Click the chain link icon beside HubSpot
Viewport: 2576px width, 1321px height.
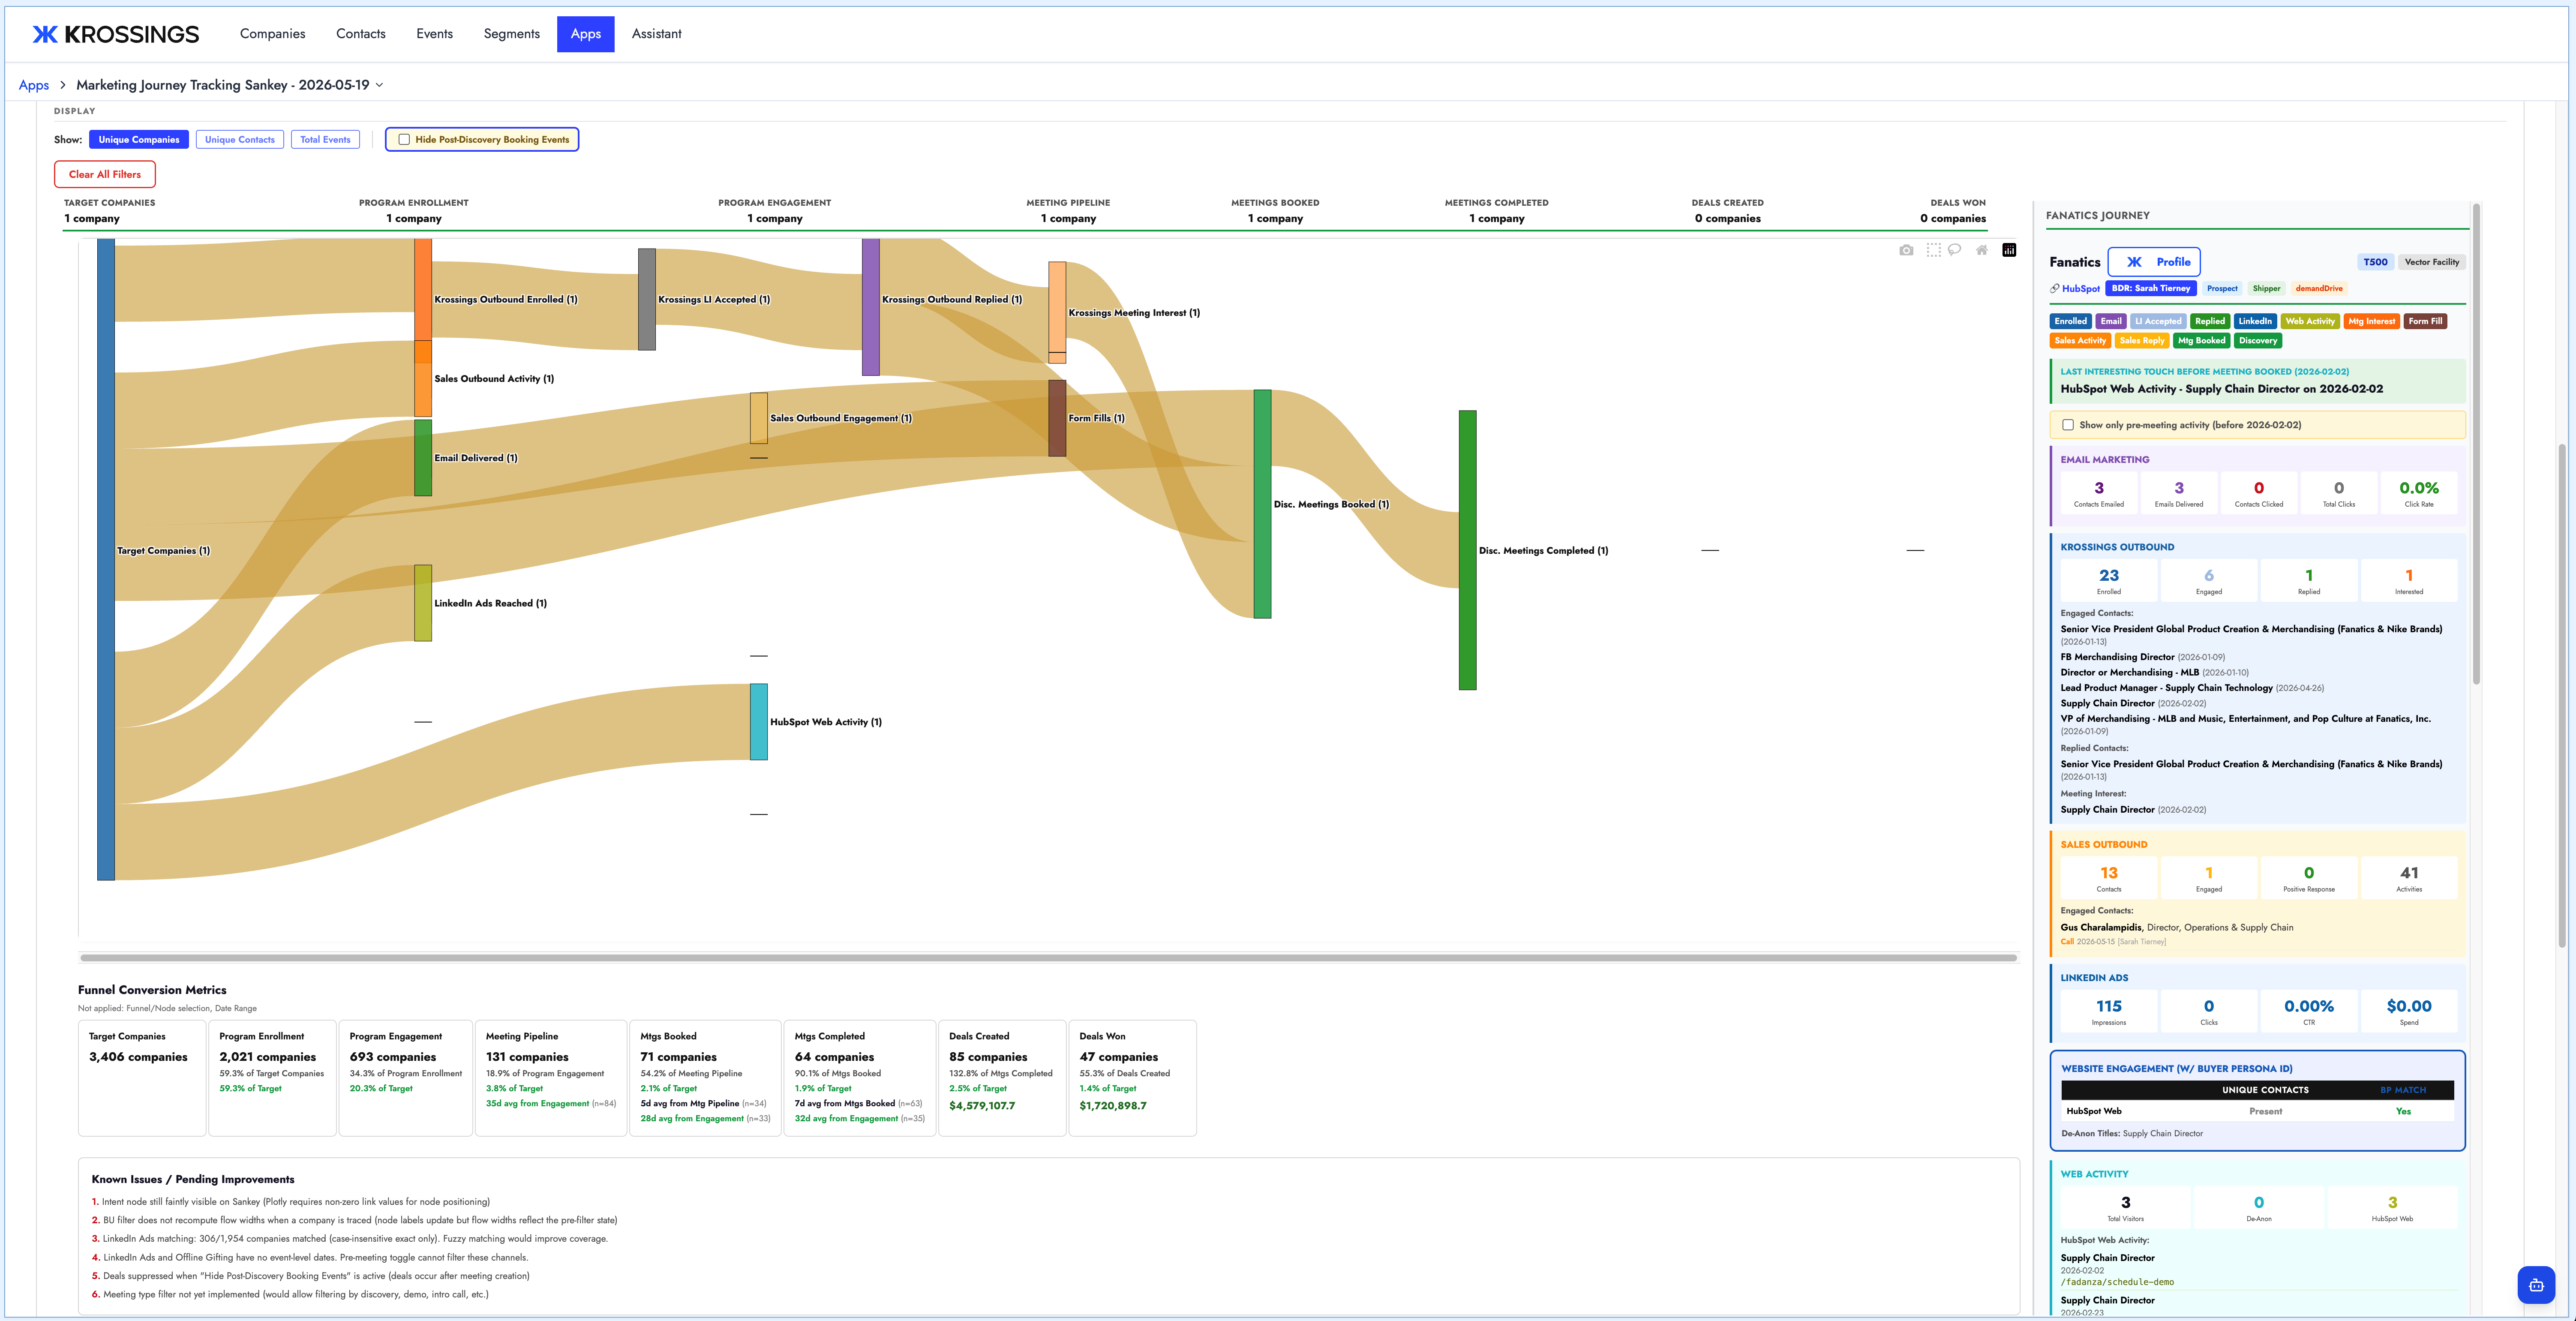(2054, 288)
